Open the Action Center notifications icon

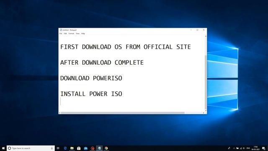click(x=264, y=148)
